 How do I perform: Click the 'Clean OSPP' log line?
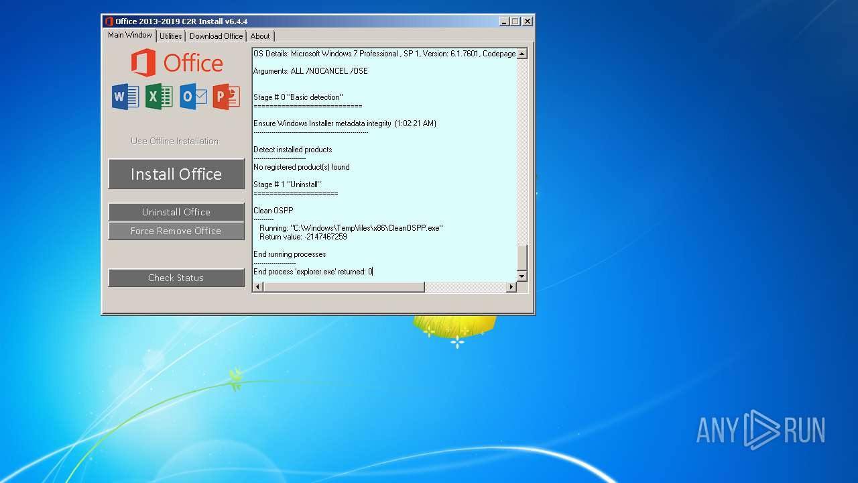(x=273, y=211)
